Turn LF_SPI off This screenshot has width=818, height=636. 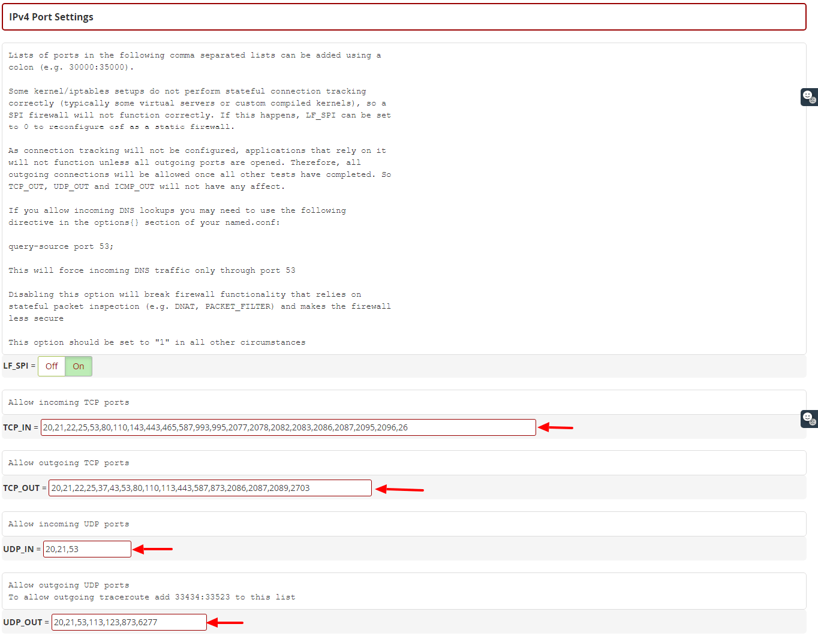pyautogui.click(x=52, y=366)
